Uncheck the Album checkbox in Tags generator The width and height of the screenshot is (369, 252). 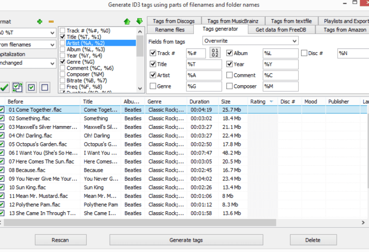coord(229,53)
